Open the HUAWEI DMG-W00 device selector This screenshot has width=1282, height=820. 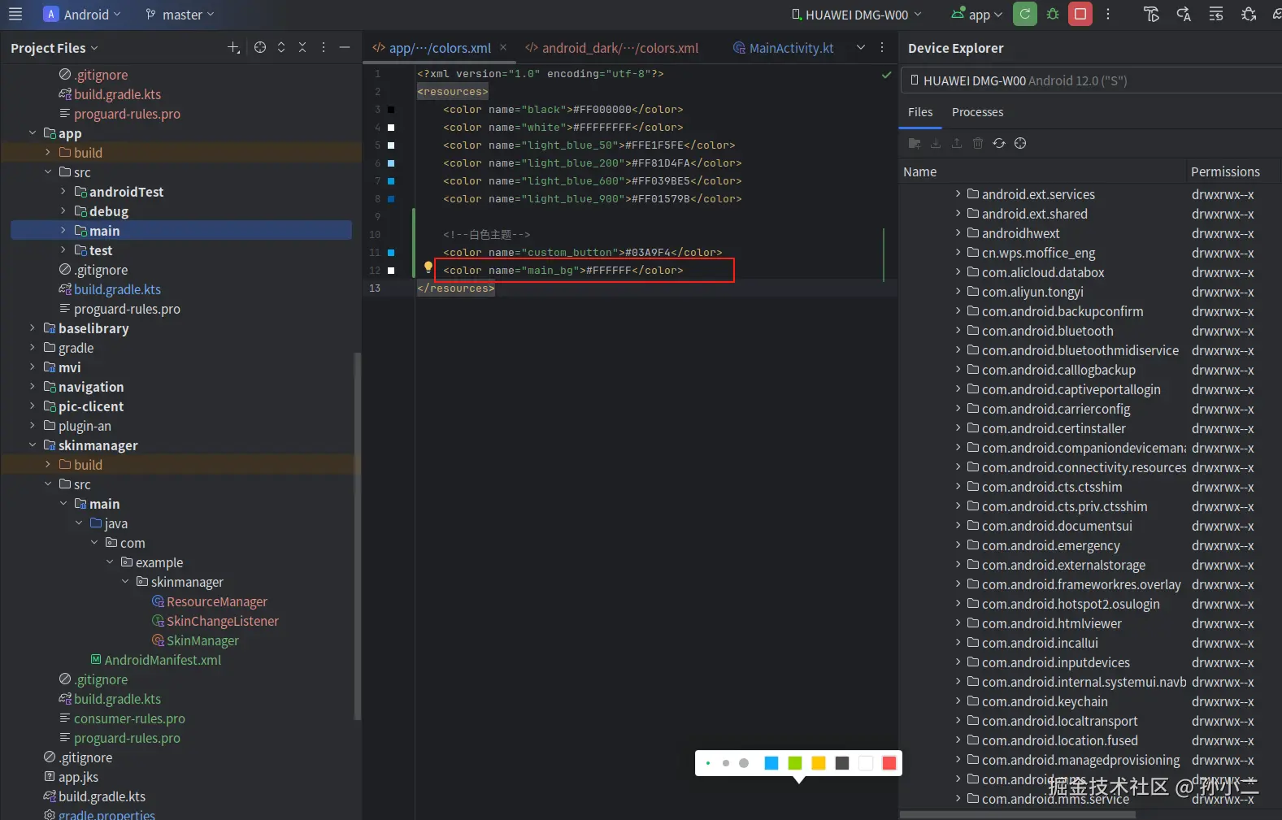coord(857,14)
